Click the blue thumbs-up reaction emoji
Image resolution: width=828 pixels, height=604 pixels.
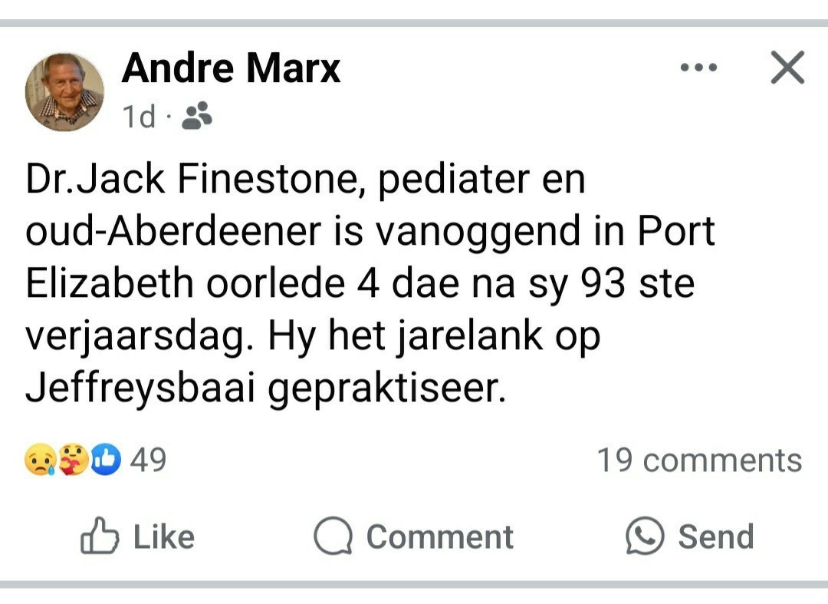tap(106, 460)
